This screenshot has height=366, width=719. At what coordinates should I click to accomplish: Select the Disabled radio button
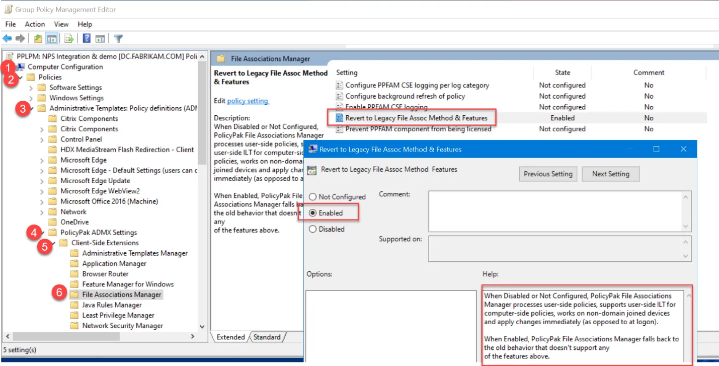pyautogui.click(x=313, y=229)
